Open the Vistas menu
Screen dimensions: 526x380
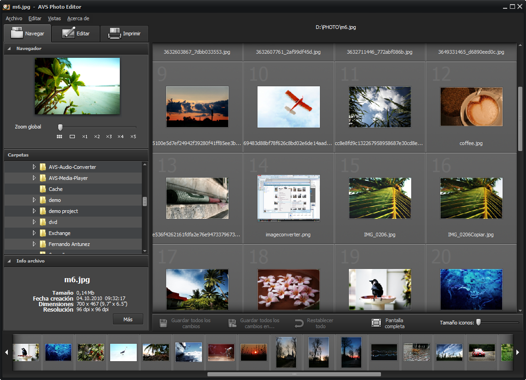(54, 18)
